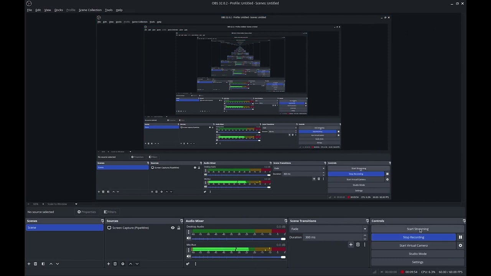
Task: Float the Audio Mixer dock
Action: coord(286,221)
